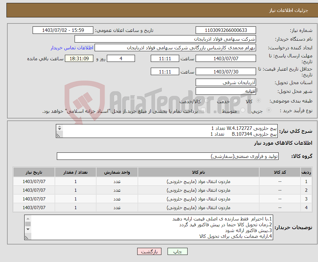This screenshot has width=318, height=262.
Task: Click the quantity 1 in row 3
Action: click(x=76, y=199)
